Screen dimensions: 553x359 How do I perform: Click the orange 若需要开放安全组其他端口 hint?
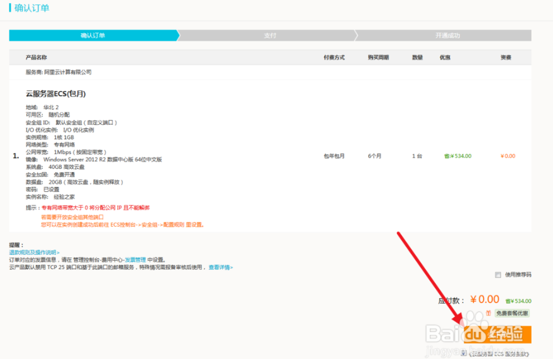[x=72, y=217]
